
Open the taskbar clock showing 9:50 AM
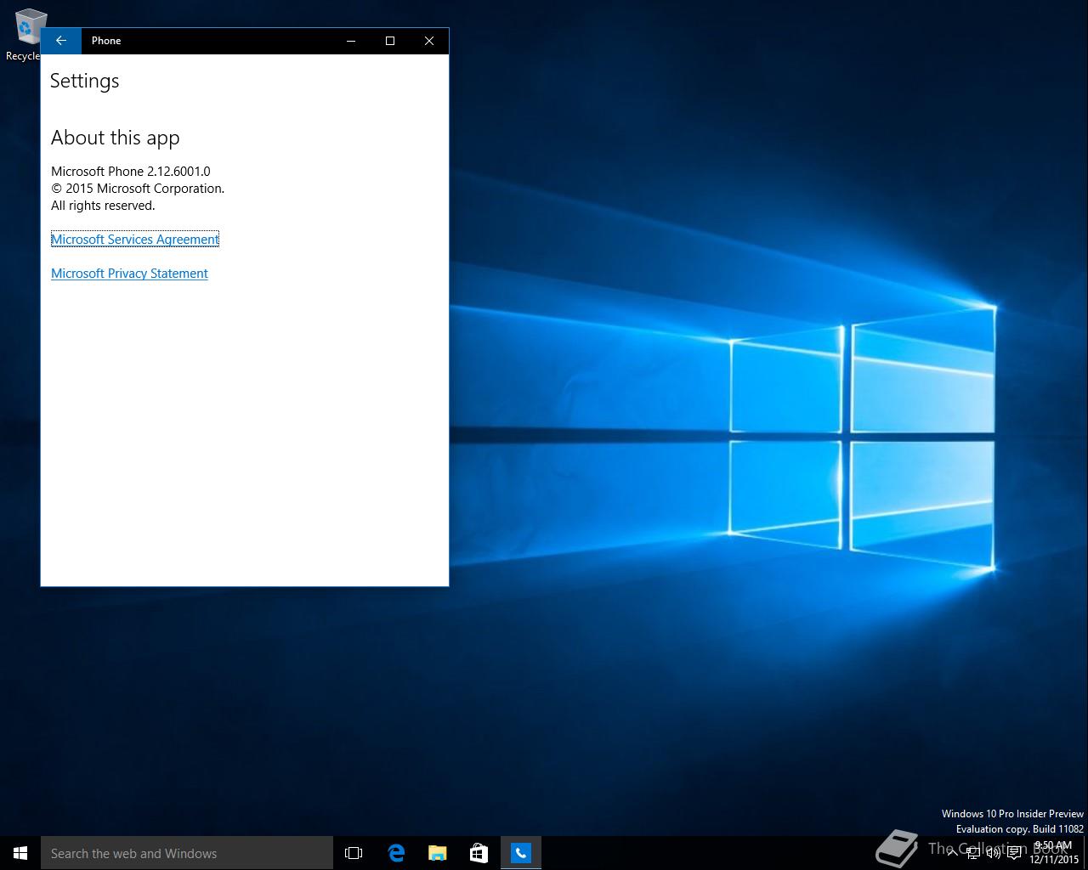click(1054, 853)
